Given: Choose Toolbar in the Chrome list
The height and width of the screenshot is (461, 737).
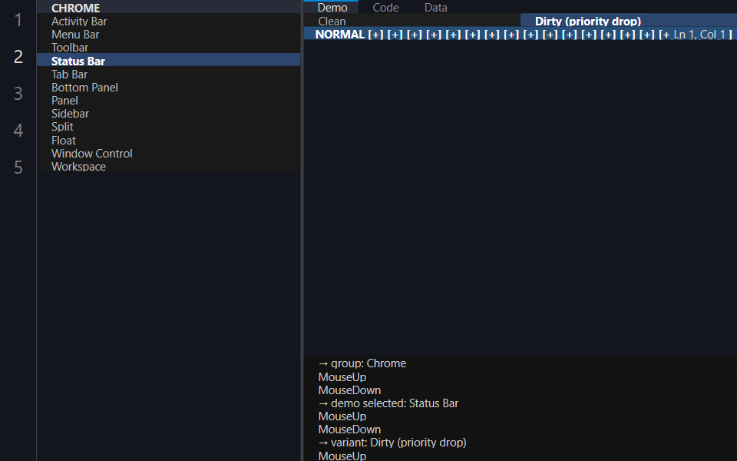Looking at the screenshot, I should 168,48.
